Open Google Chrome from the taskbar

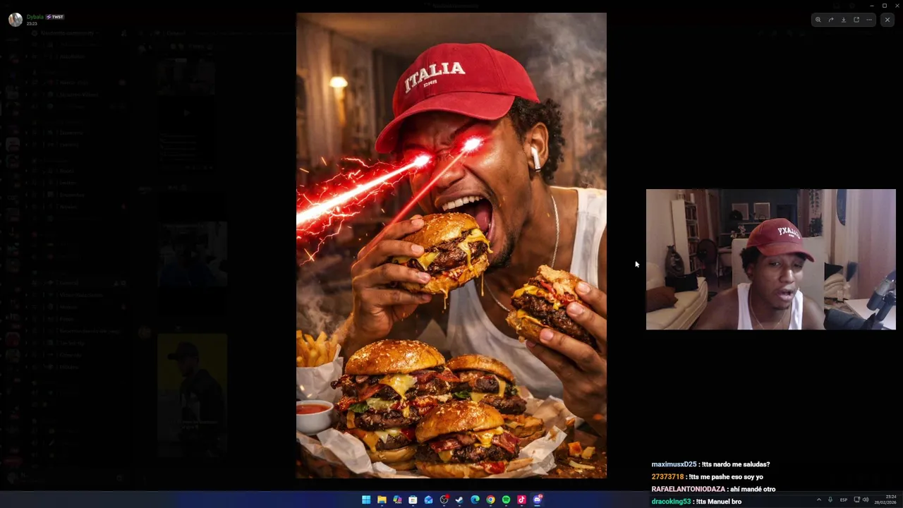[x=490, y=500]
